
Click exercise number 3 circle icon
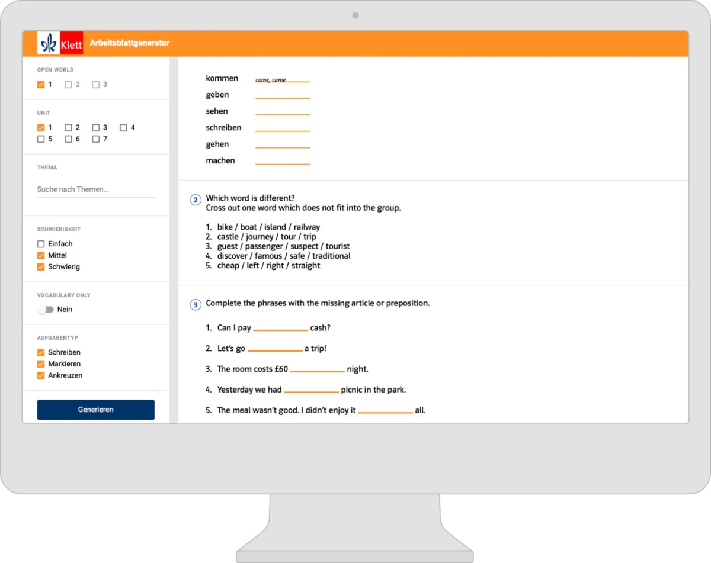(196, 305)
